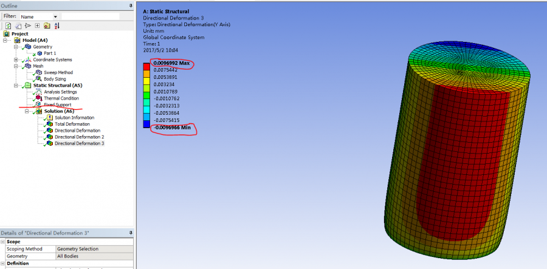The width and height of the screenshot is (547, 269).
Task: Select the Project node
Action: click(19, 34)
